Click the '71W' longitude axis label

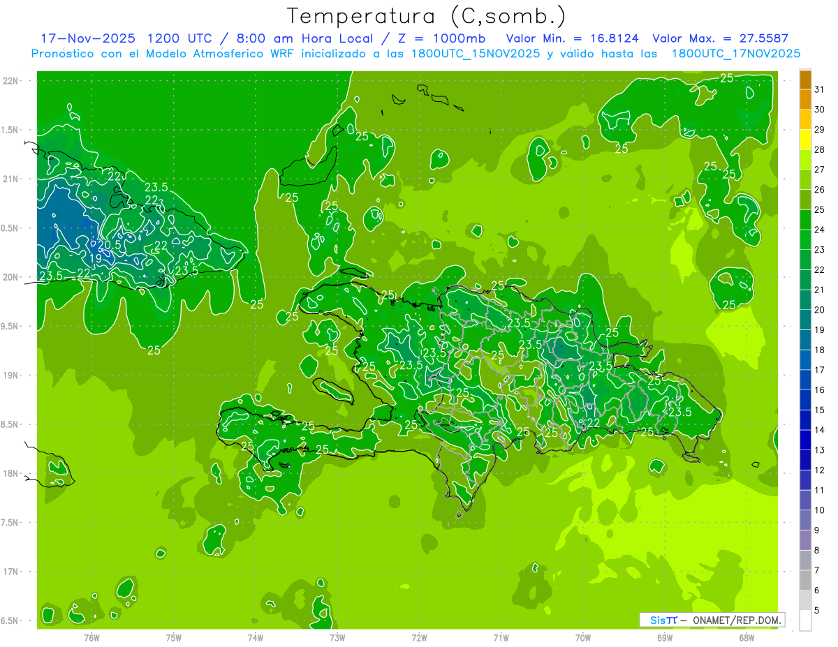(x=501, y=638)
